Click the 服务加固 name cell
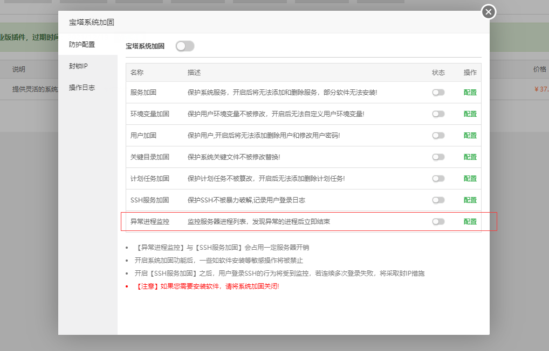This screenshot has width=549, height=351. click(x=143, y=93)
